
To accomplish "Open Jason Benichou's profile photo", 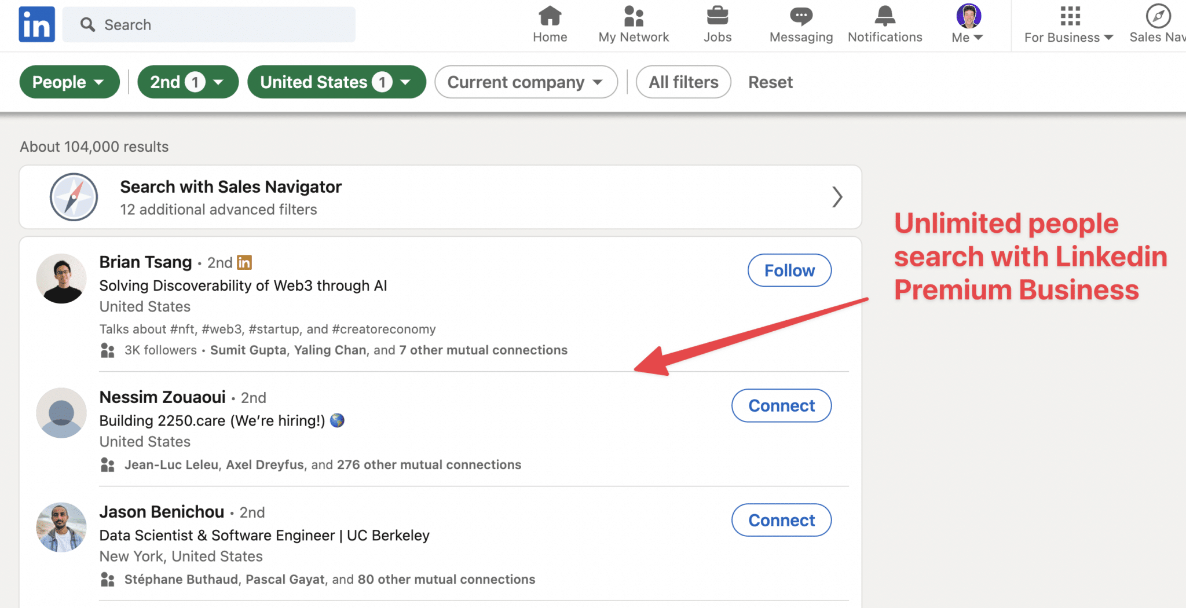I will click(x=61, y=527).
